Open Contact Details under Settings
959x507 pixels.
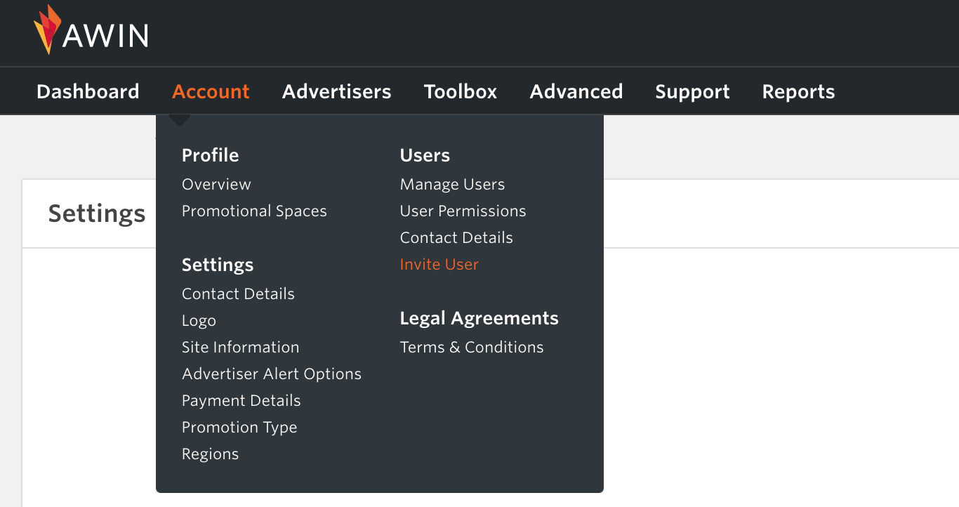pyautogui.click(x=238, y=294)
